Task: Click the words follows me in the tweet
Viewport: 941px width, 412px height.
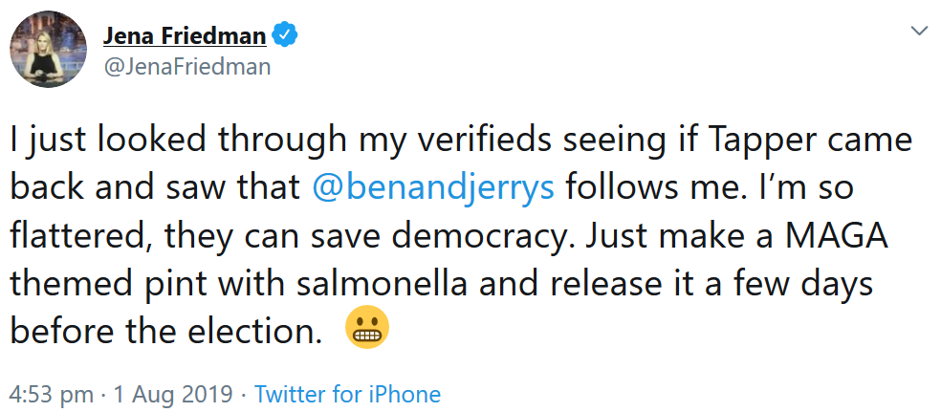Action: coord(656,186)
